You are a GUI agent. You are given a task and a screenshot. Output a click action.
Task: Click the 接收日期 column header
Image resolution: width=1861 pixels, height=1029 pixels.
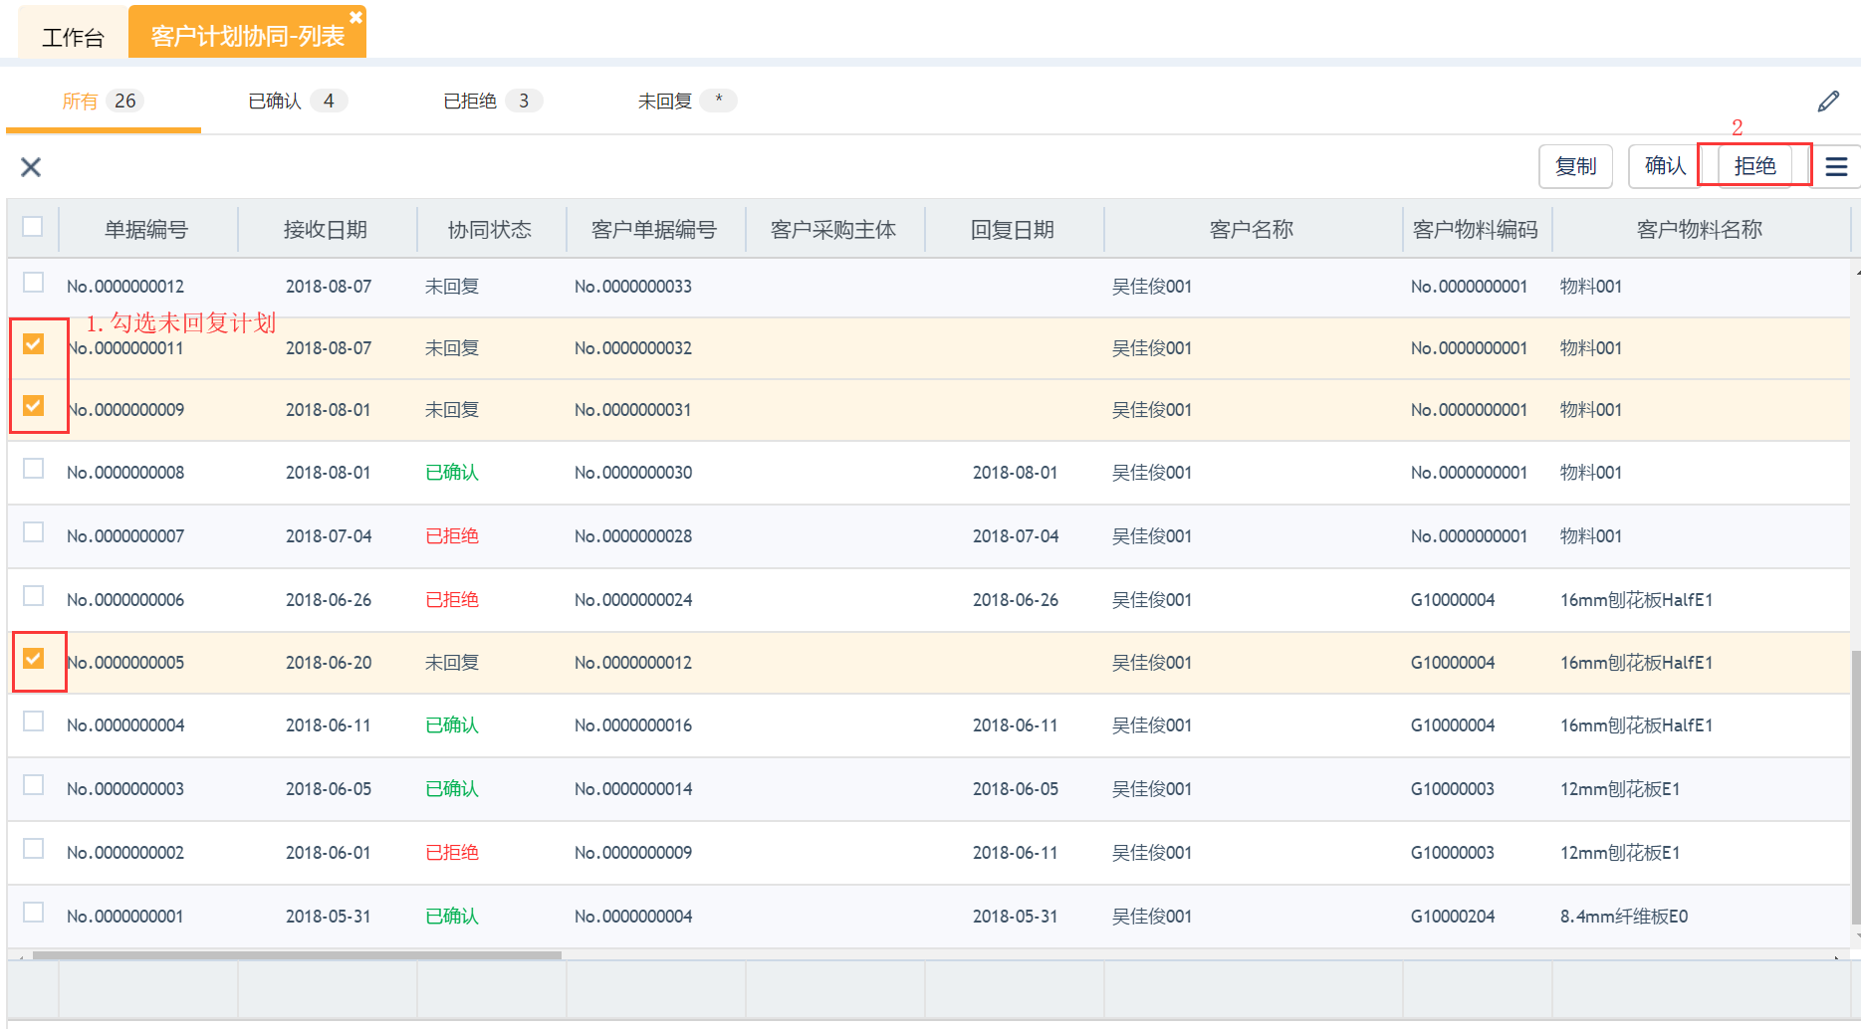(x=326, y=230)
